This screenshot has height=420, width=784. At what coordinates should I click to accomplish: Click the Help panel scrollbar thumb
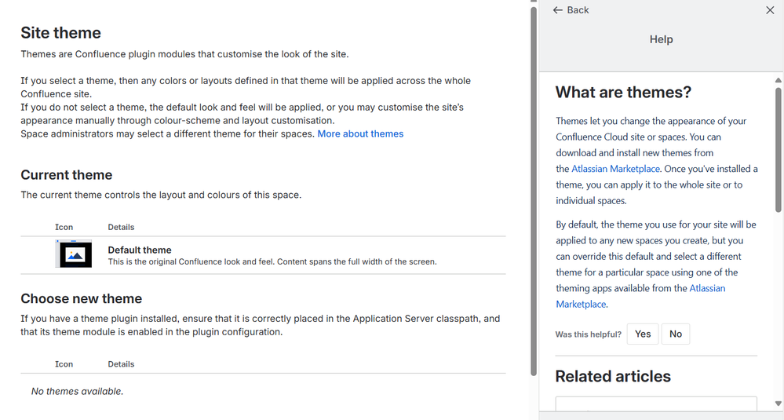[778, 150]
